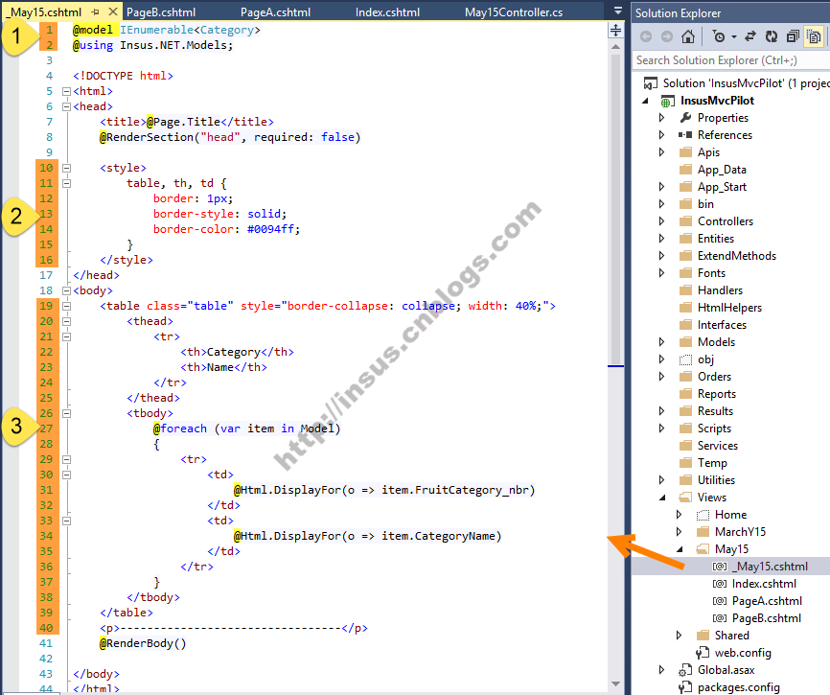Expand the Global.asax node

click(661, 670)
